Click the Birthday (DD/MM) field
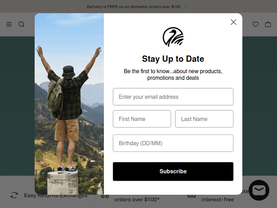 point(173,143)
